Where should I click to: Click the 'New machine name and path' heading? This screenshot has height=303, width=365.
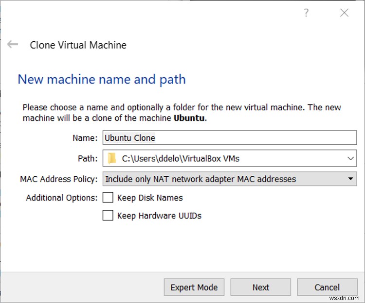[102, 80]
